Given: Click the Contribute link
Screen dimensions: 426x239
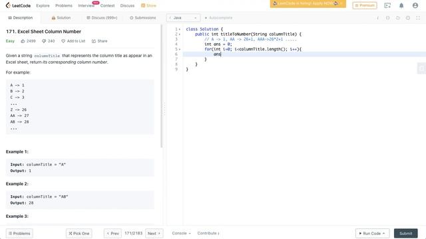Looking at the screenshot, I should point(208,233).
